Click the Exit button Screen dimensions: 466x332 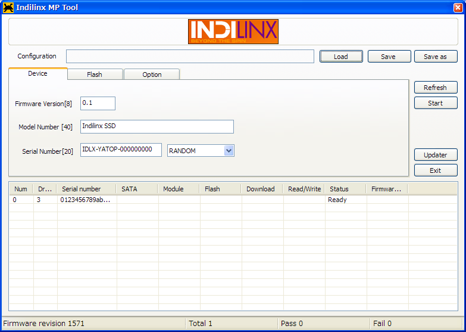click(x=436, y=170)
